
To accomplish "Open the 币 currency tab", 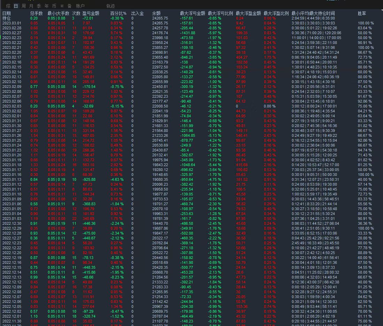I will click(x=54, y=6).
